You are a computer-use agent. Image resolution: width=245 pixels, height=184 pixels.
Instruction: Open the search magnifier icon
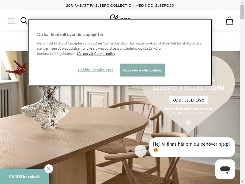point(24,21)
